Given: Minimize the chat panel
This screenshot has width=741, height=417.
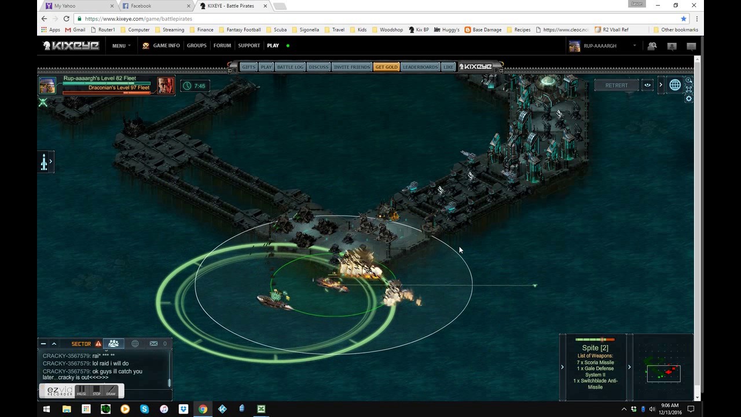Looking at the screenshot, I should (43, 343).
